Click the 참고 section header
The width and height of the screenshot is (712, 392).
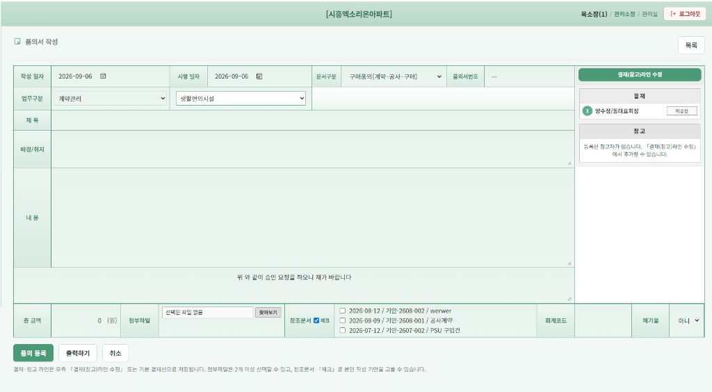pyautogui.click(x=640, y=131)
